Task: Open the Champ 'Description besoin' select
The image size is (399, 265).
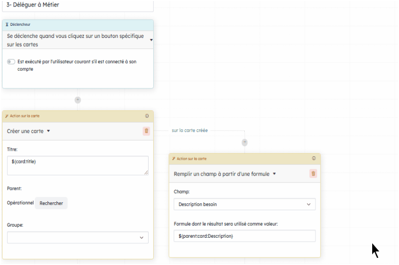Action: tap(245, 204)
